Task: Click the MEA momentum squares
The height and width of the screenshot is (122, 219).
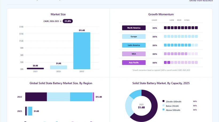Action: 181,54
